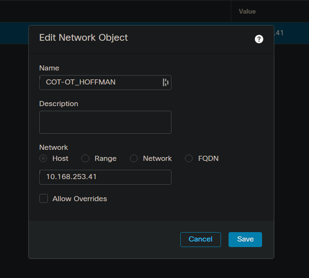309x278 pixels.
Task: Click the Cancel button
Action: pos(200,239)
